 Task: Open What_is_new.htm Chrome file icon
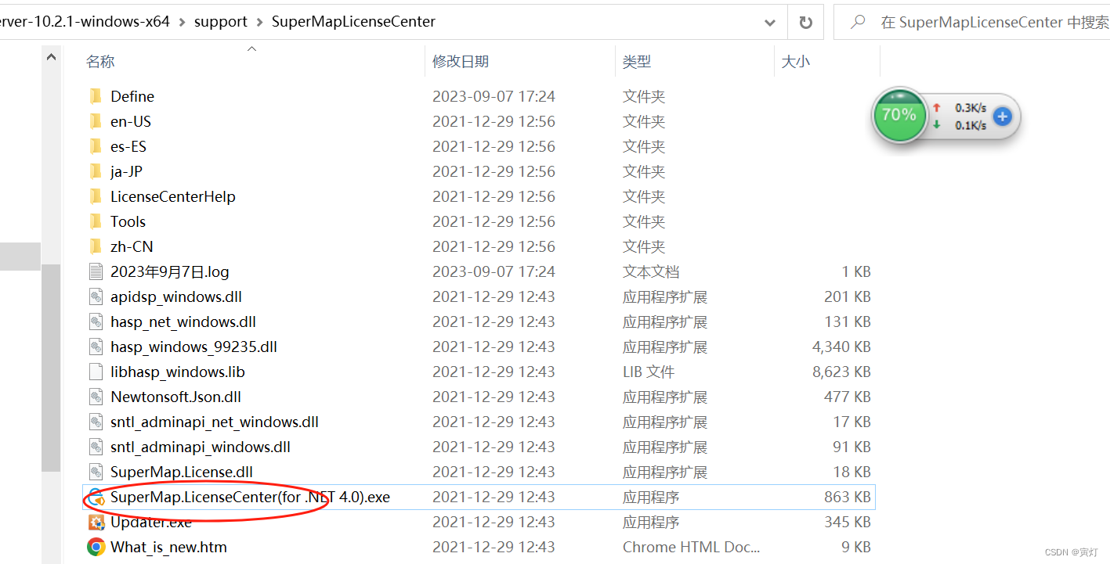point(96,547)
